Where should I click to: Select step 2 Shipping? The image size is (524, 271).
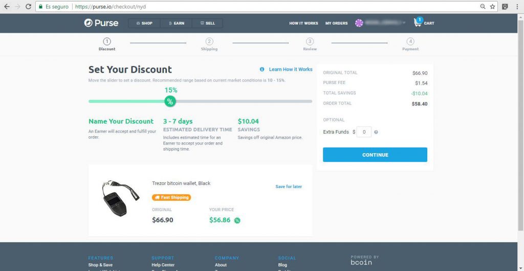pos(209,44)
